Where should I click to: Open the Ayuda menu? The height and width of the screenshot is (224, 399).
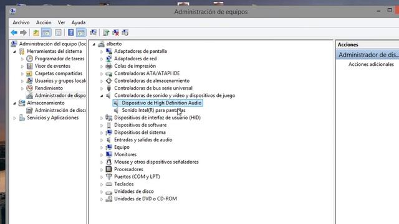coord(79,22)
